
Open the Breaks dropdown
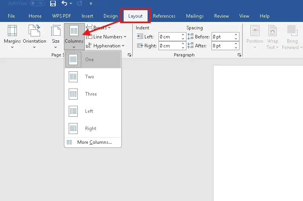click(x=99, y=27)
